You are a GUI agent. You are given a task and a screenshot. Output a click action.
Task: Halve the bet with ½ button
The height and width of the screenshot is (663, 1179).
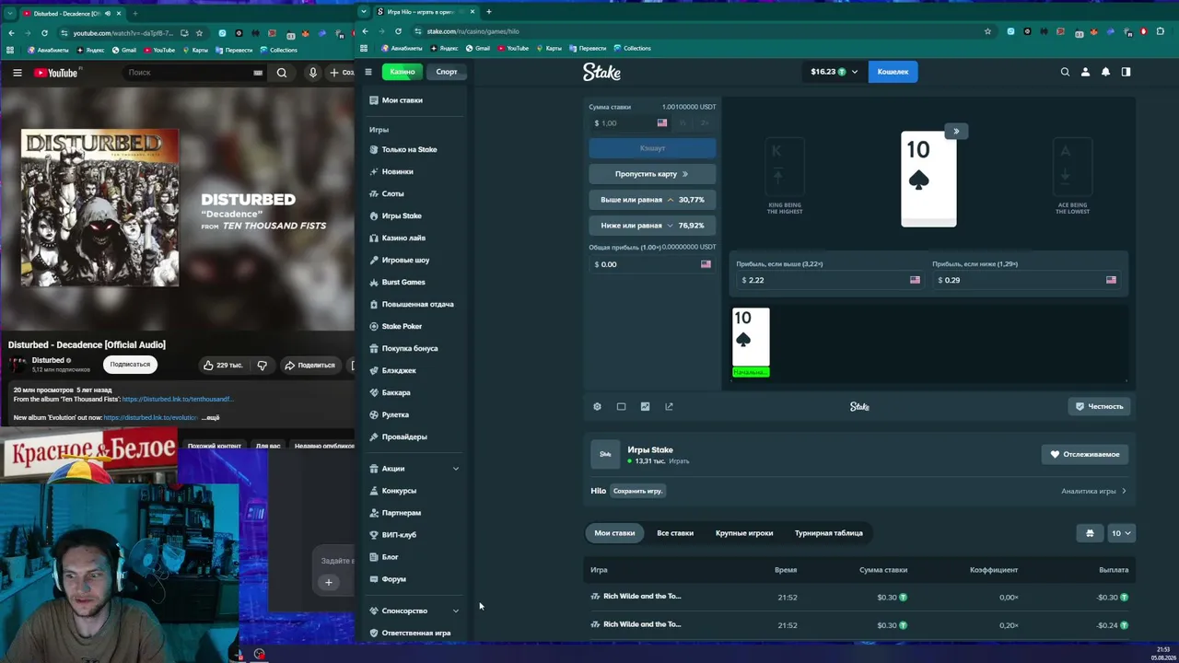point(683,123)
